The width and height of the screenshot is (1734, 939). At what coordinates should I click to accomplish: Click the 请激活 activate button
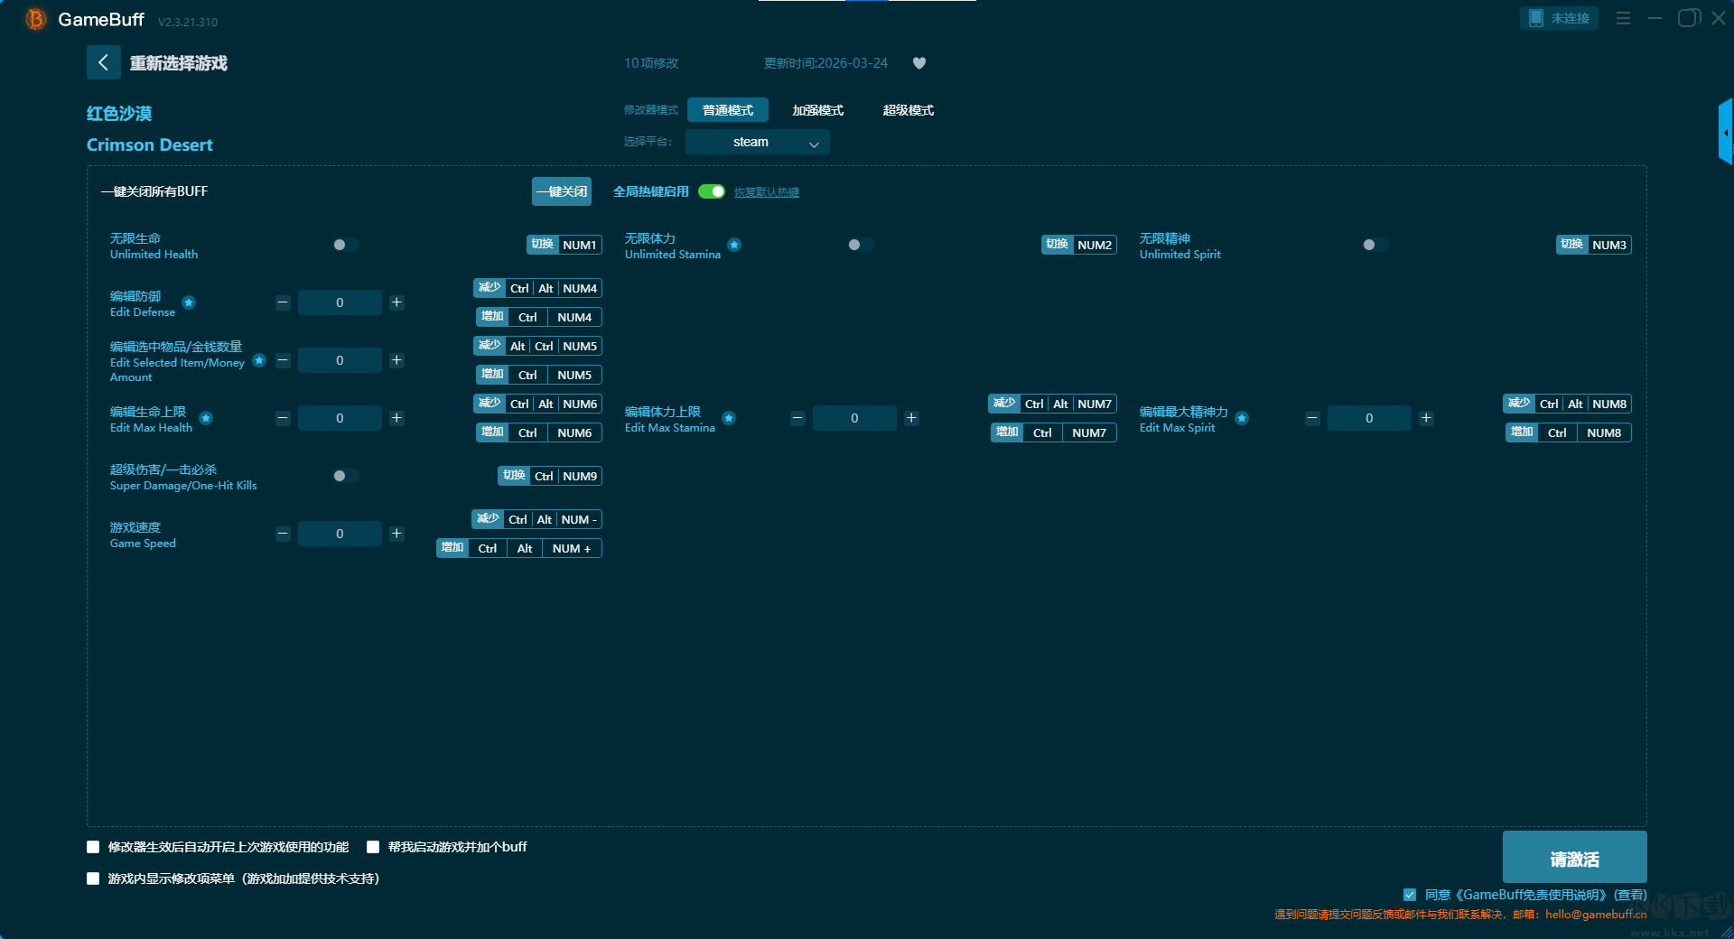click(x=1574, y=858)
